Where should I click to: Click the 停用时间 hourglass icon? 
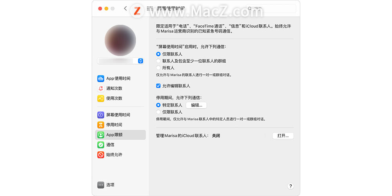click(x=100, y=125)
